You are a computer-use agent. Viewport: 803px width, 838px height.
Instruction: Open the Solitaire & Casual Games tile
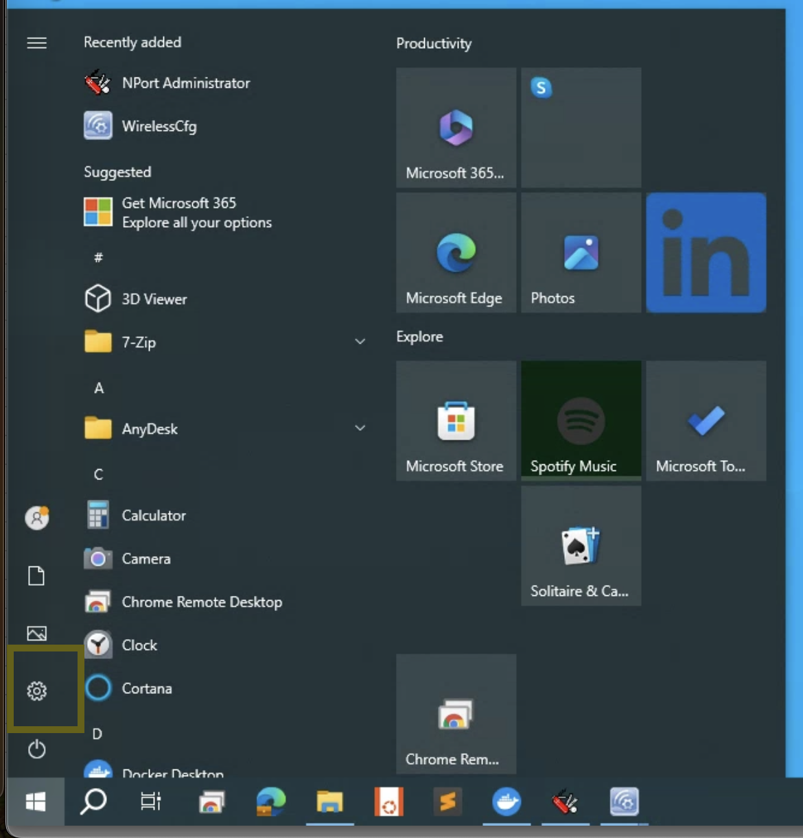pos(581,546)
